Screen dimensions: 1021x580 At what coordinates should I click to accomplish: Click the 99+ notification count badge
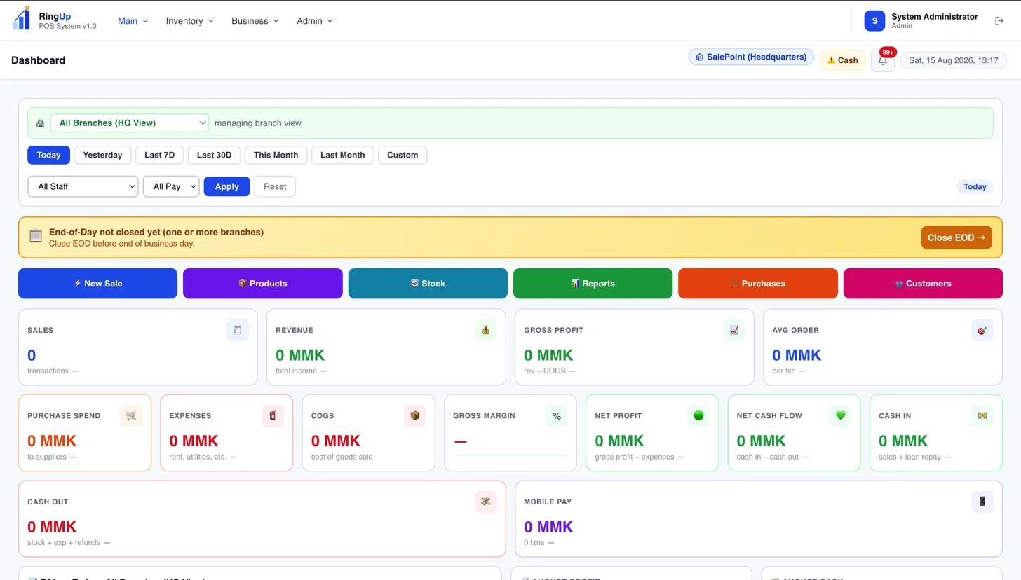click(888, 53)
